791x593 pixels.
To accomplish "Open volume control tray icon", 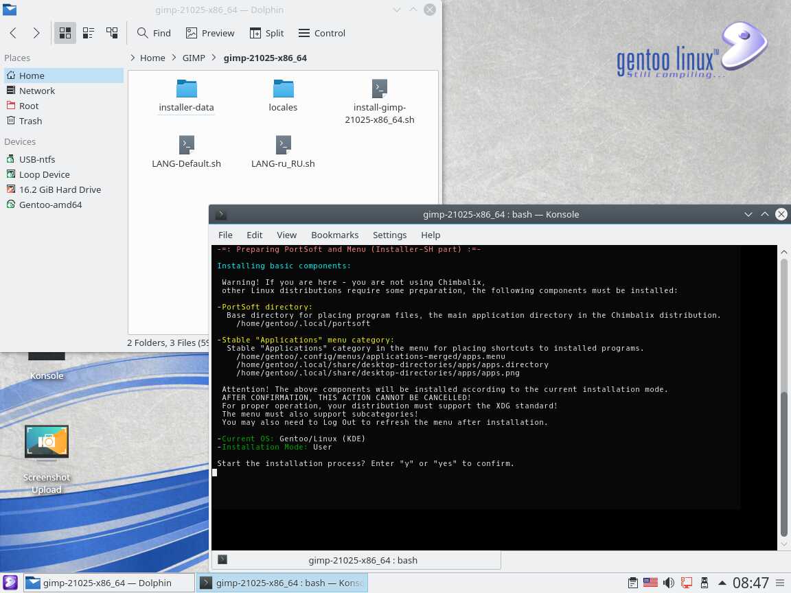I will (x=668, y=583).
